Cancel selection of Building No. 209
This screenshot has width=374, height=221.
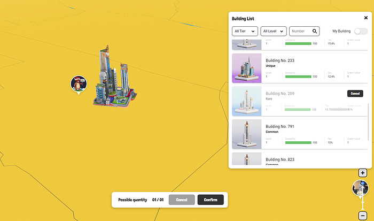[x=355, y=94]
